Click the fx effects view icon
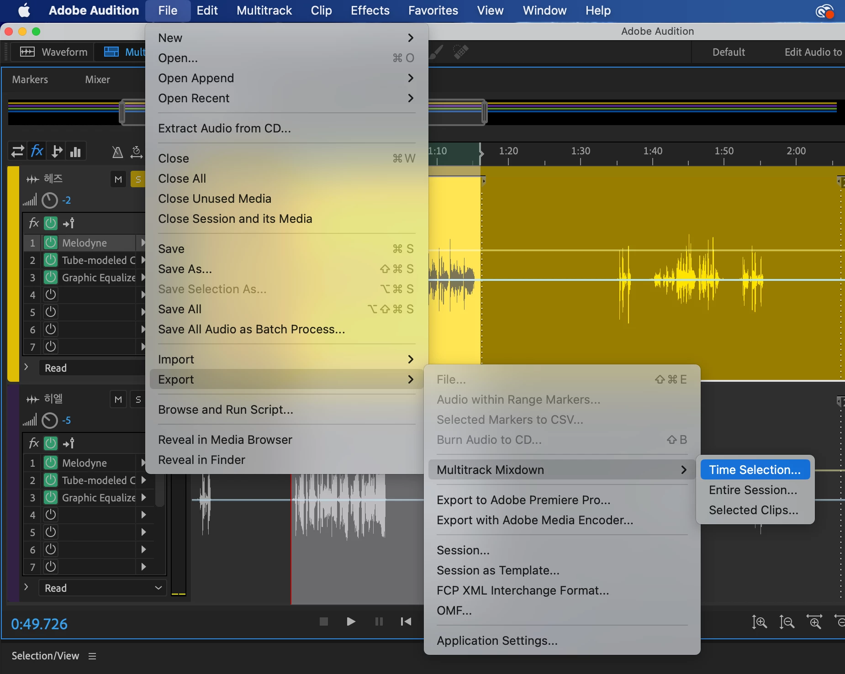The width and height of the screenshot is (845, 674). click(37, 151)
